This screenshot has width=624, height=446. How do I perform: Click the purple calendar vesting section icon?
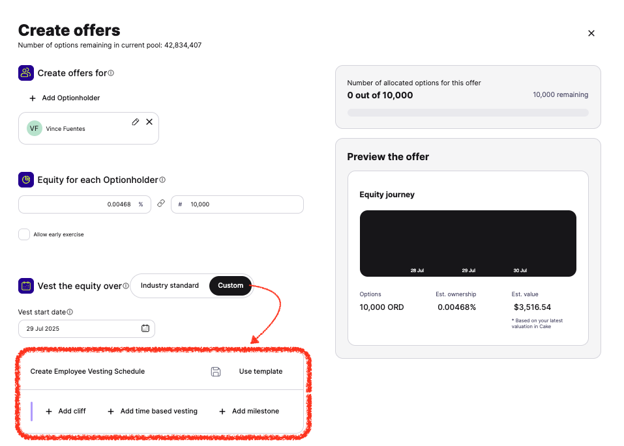coord(26,286)
